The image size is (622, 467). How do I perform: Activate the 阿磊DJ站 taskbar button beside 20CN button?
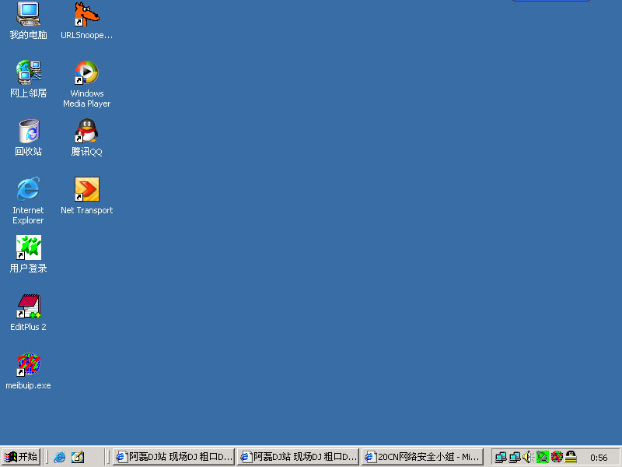pos(299,457)
